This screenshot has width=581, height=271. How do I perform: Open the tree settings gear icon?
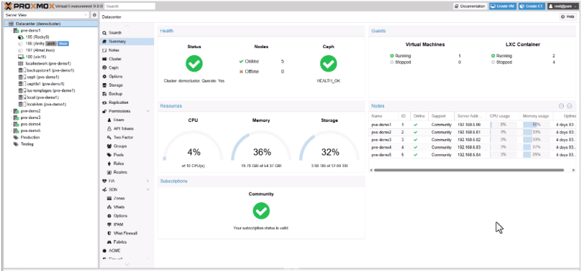(x=94, y=15)
